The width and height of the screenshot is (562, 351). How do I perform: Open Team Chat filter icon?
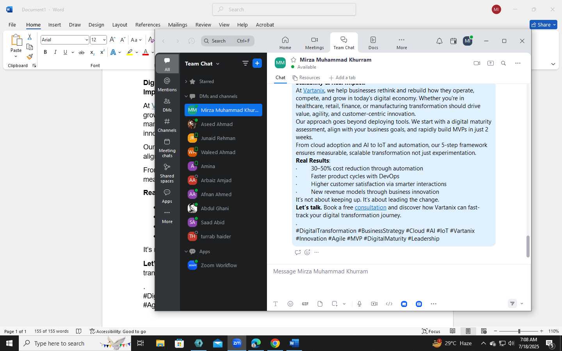point(245,63)
